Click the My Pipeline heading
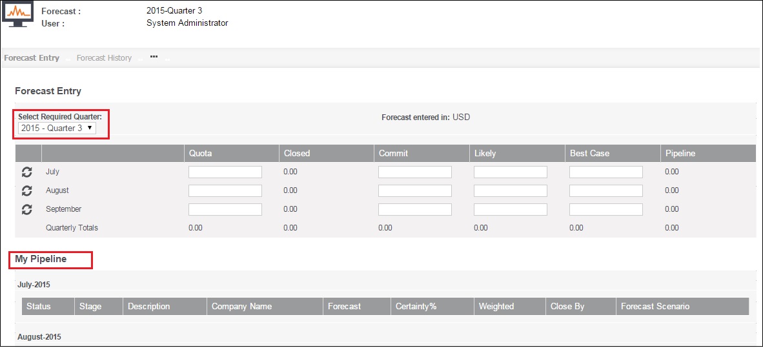 point(41,260)
